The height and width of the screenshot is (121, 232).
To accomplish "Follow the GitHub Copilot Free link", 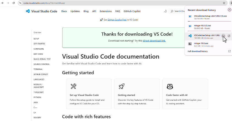I will (x=117, y=20).
